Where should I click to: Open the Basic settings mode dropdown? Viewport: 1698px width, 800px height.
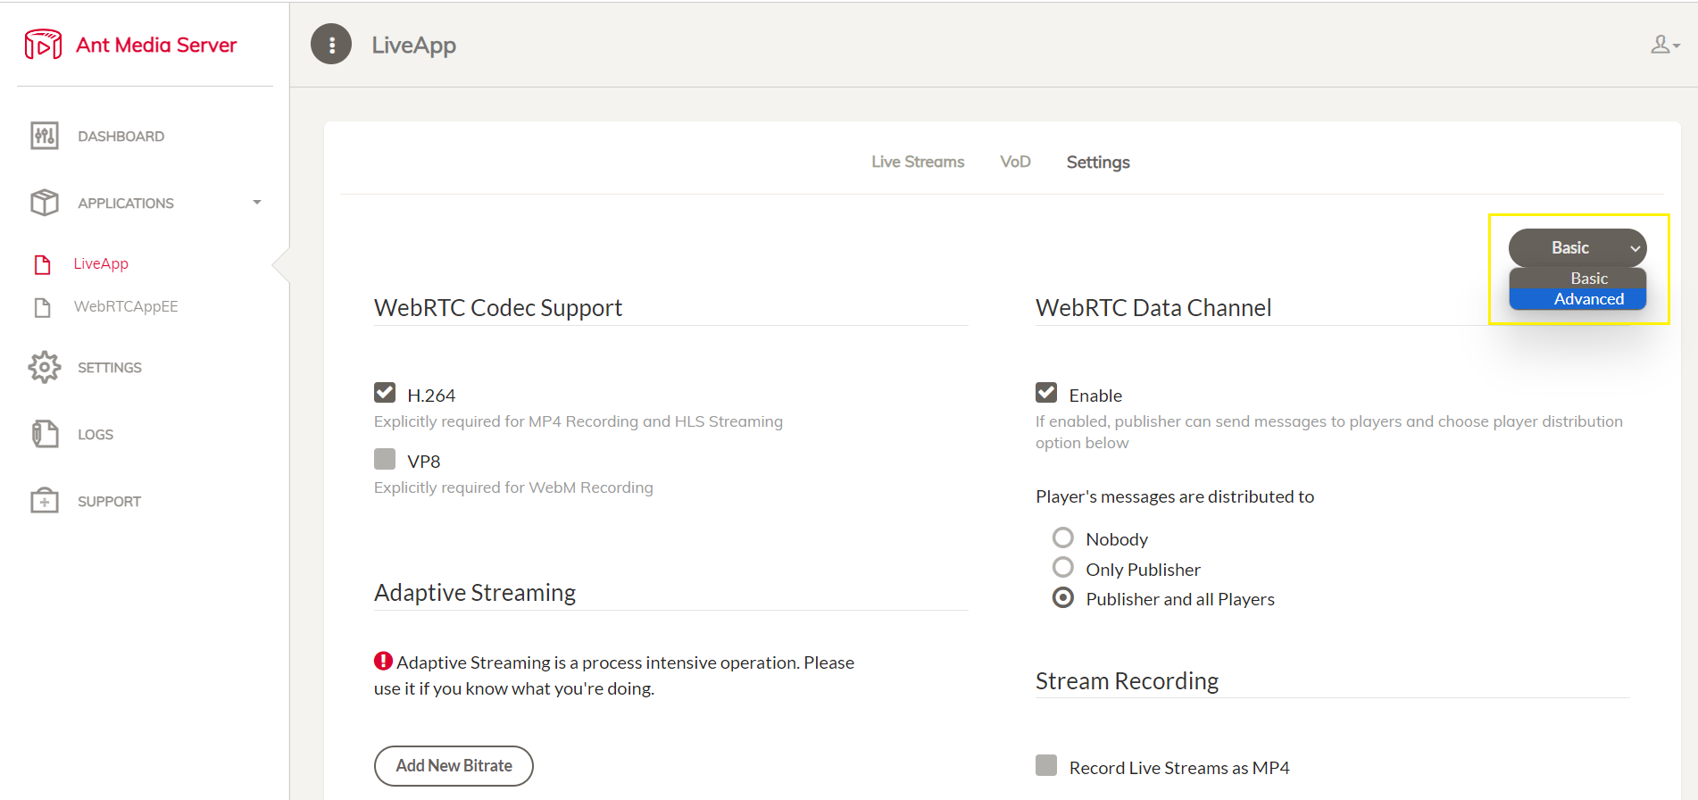1577,247
